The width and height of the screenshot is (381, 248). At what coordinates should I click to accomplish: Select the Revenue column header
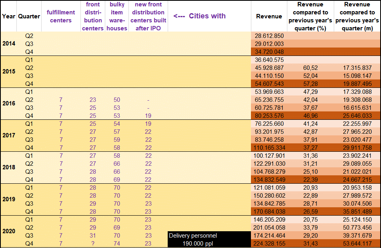(269, 16)
